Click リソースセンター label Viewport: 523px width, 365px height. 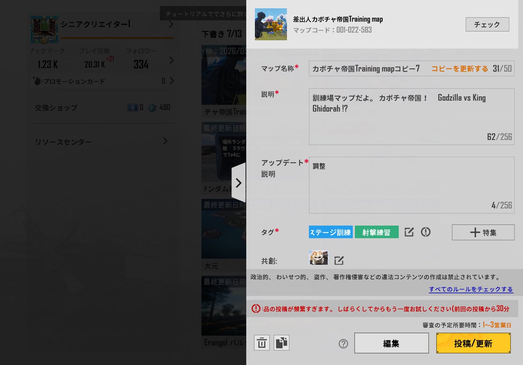pyautogui.click(x=63, y=142)
